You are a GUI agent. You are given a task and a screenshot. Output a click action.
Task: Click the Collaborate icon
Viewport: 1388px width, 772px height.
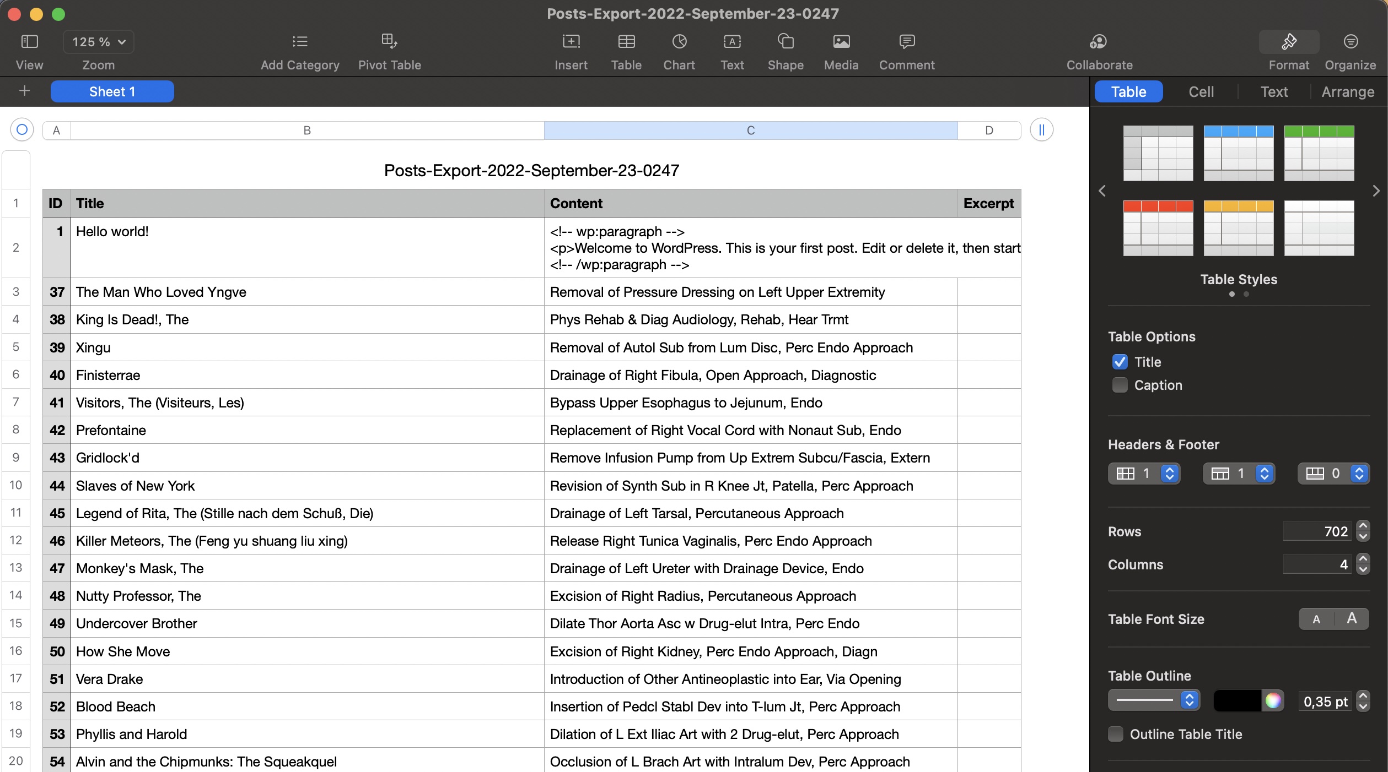pos(1099,41)
